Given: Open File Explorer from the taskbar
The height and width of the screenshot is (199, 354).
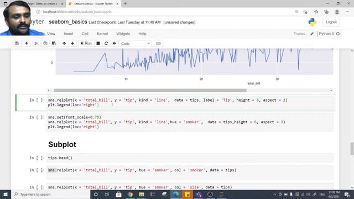Looking at the screenshot, I should (x=142, y=194).
